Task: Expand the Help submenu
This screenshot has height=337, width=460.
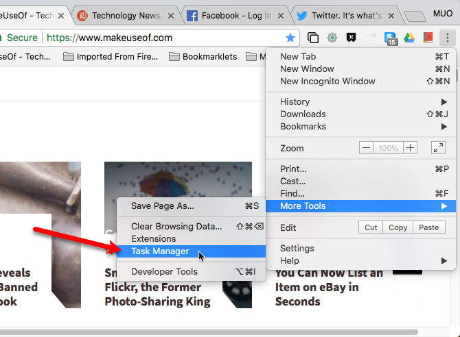Action: tap(361, 260)
